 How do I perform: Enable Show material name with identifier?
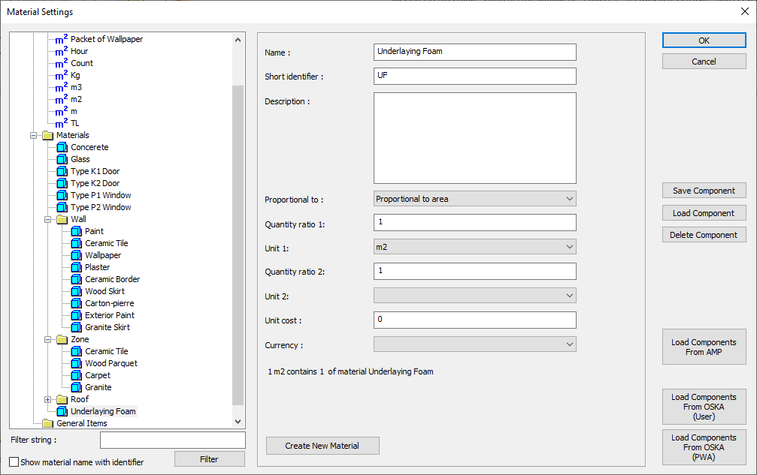tap(14, 462)
